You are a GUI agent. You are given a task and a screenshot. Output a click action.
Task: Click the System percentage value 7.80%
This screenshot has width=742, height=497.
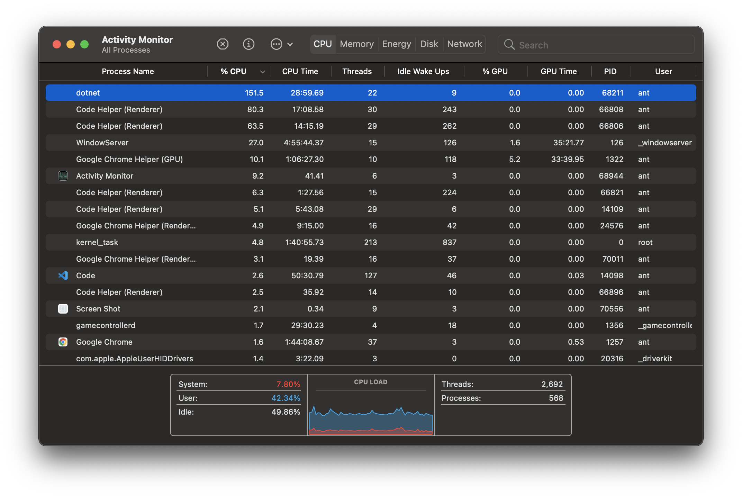click(x=288, y=384)
